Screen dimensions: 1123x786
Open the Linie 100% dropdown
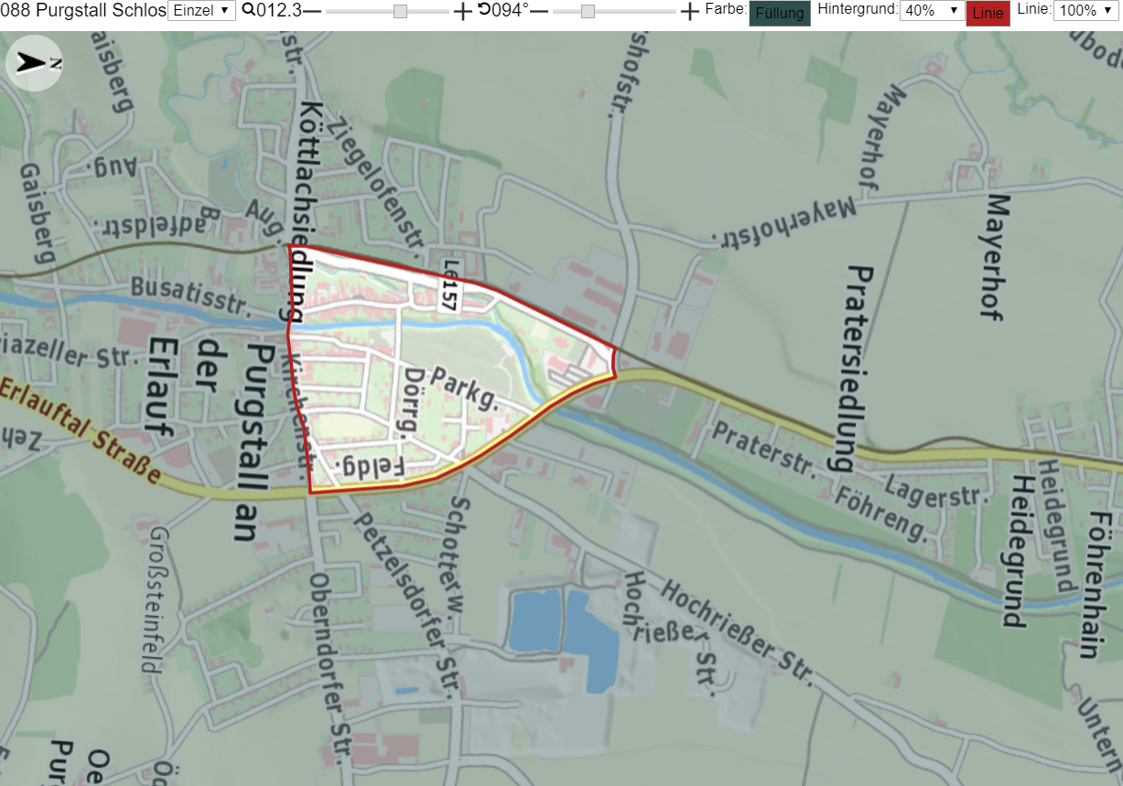click(1086, 11)
